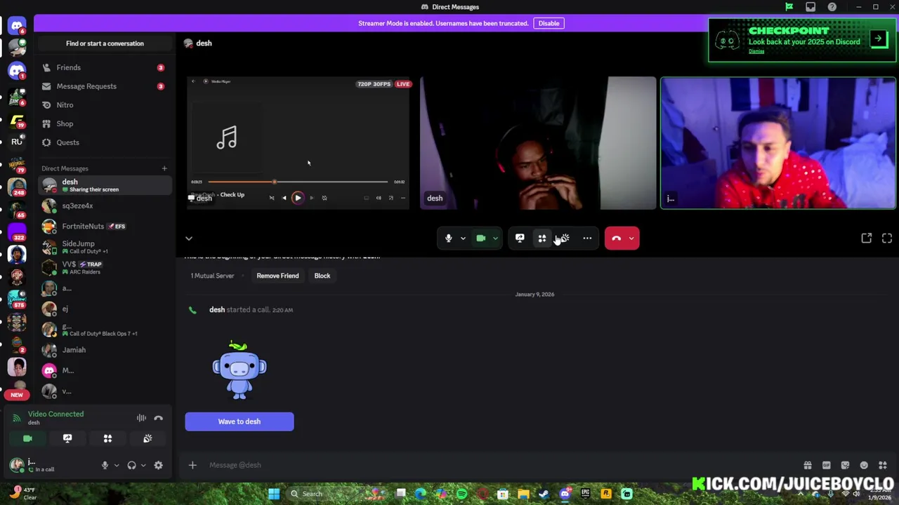This screenshot has width=899, height=505.
Task: Open the emoji picker
Action: pos(864,465)
